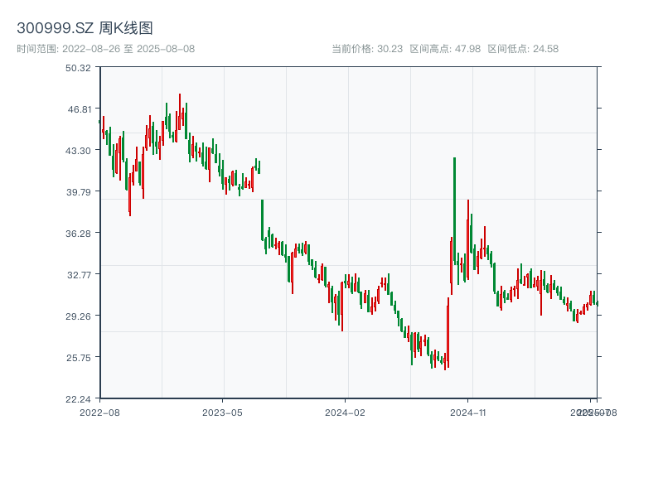Select the 2024-11 x-axis date label

point(469,412)
